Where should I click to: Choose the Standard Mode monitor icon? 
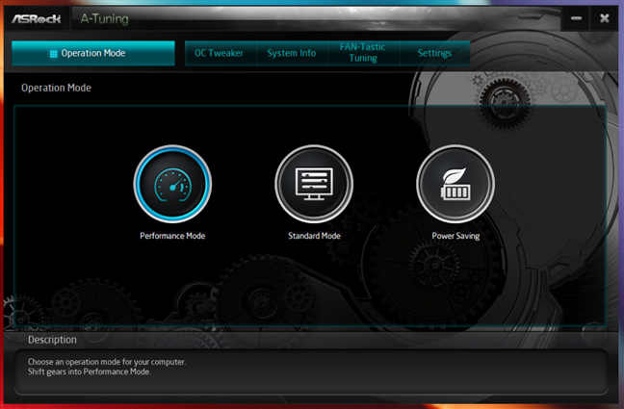pos(314,183)
